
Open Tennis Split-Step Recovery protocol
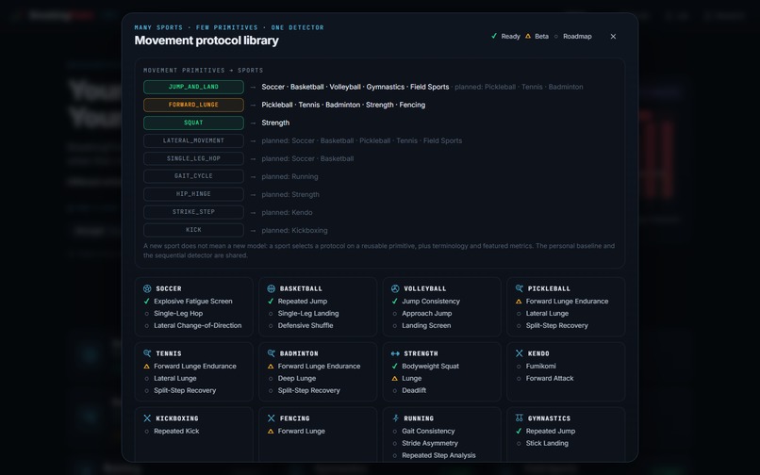[x=185, y=390]
